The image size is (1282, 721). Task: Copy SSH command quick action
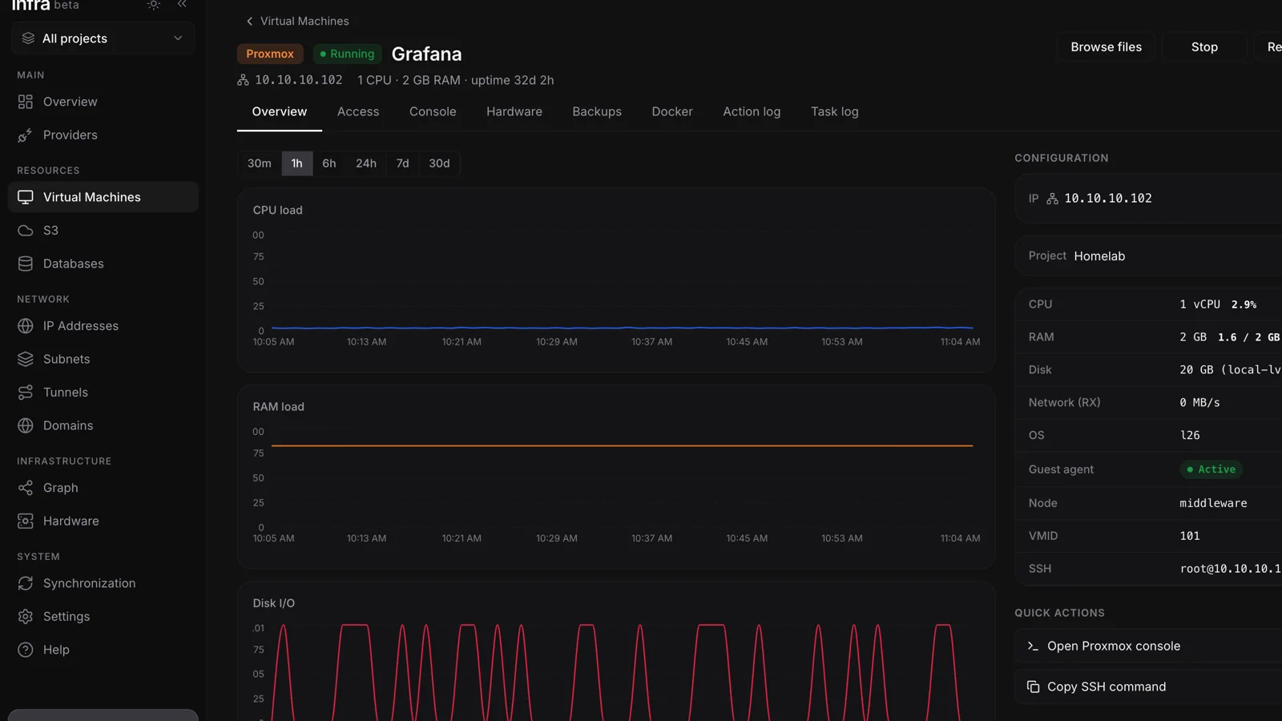click(x=1148, y=687)
